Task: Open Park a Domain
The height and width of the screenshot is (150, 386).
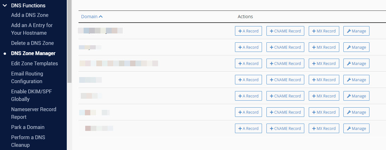Action: click(28, 127)
